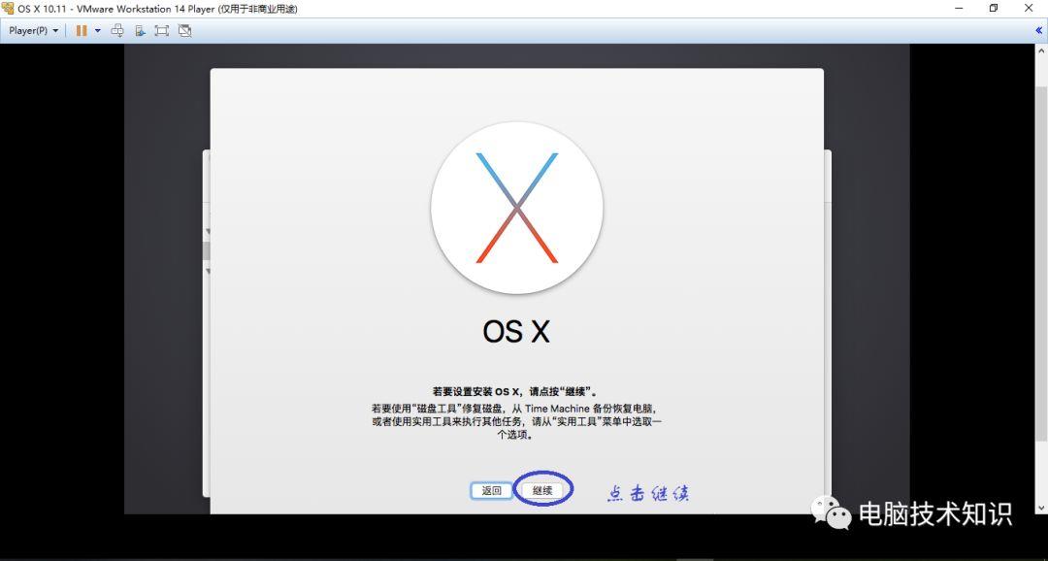Pause the virtual machine with the orange pause icon

pos(82,31)
